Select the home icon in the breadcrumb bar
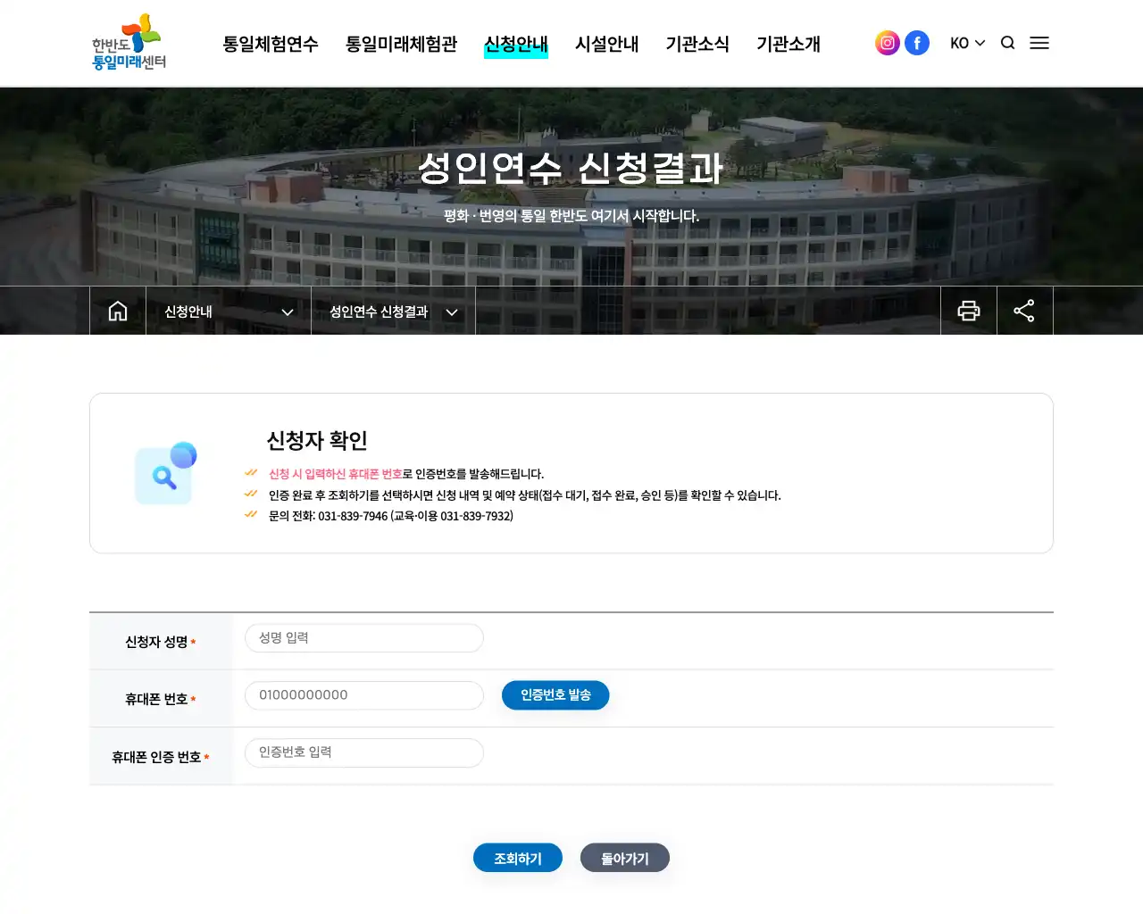 tap(117, 311)
